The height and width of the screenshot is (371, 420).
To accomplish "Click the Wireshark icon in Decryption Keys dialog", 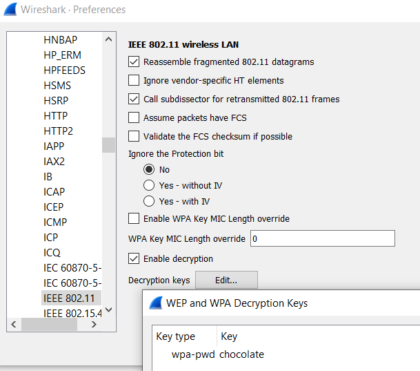I will pos(156,303).
